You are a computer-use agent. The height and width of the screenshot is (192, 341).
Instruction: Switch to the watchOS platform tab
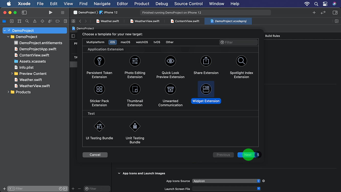click(x=142, y=42)
